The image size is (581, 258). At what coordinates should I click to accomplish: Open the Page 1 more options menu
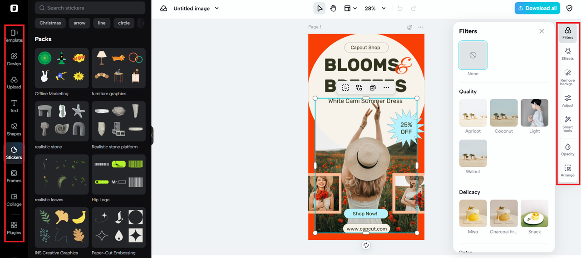tap(420, 27)
